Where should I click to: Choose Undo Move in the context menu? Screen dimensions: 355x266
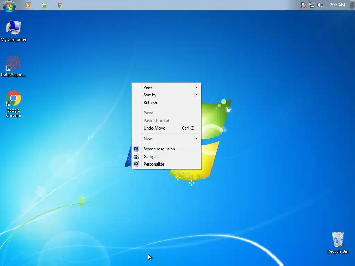click(x=166, y=128)
